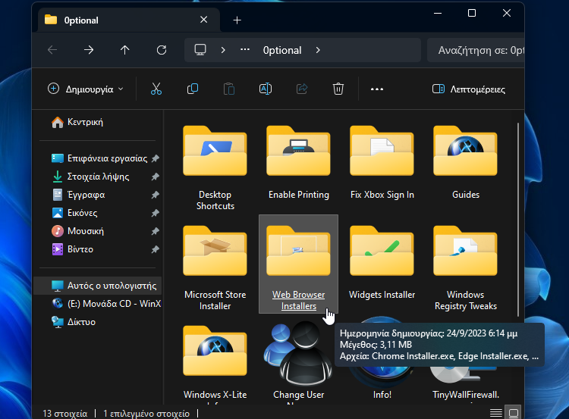Click the Optional breadcrumb in address bar
Screen dimensions: 569x419
(x=282, y=50)
